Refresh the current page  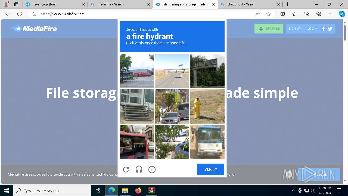[20, 14]
